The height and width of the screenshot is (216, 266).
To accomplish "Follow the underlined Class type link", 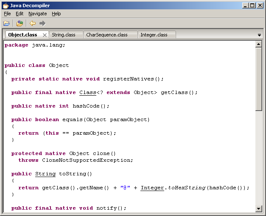I will (88, 92).
